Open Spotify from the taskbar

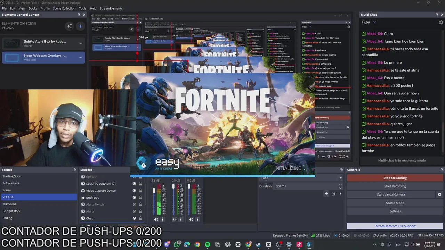point(208,244)
